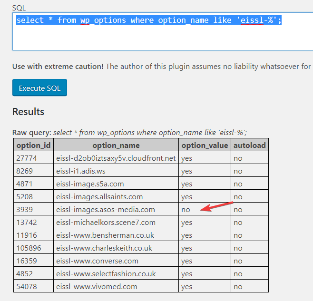Click option id 105896
This screenshot has height=301, width=313.
pyautogui.click(x=33, y=248)
